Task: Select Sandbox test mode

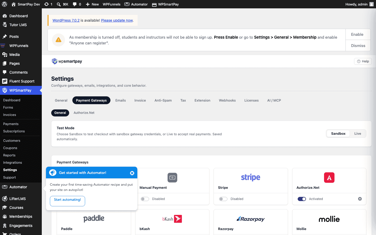Action: click(338, 134)
